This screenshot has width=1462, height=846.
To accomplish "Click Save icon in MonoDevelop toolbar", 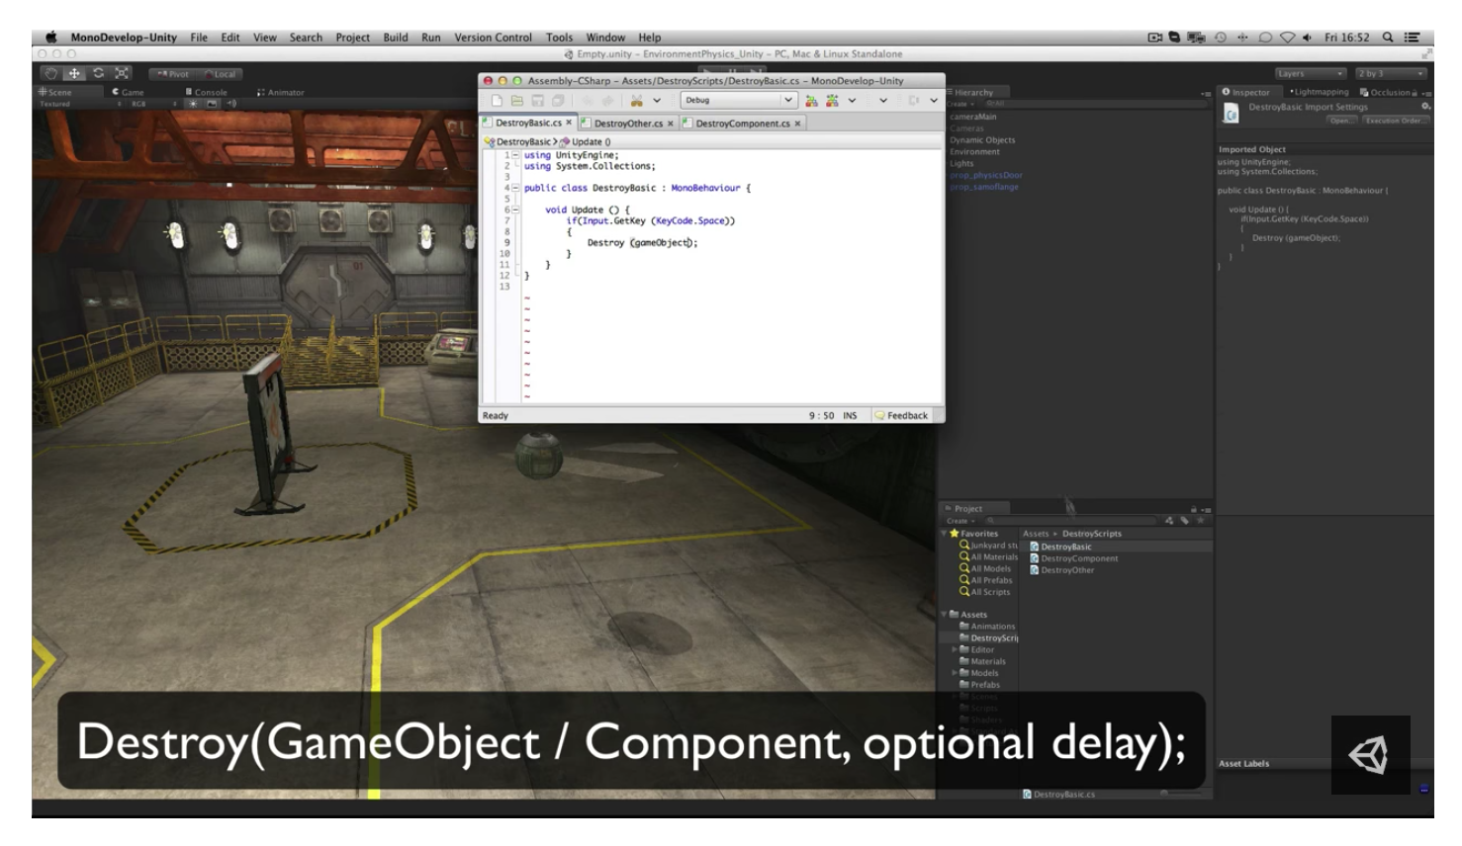I will pyautogui.click(x=538, y=100).
